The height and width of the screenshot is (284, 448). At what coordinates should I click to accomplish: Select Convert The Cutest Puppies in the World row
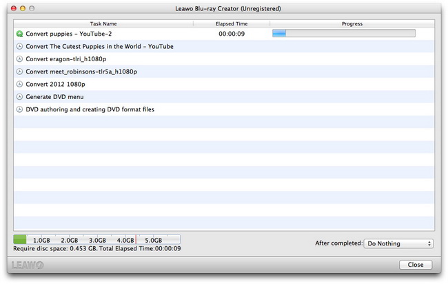click(x=224, y=46)
